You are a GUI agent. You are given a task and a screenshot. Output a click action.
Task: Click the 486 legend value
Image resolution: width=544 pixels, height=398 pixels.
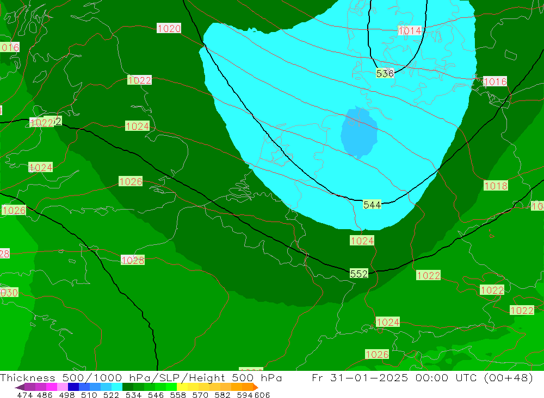coord(45,395)
